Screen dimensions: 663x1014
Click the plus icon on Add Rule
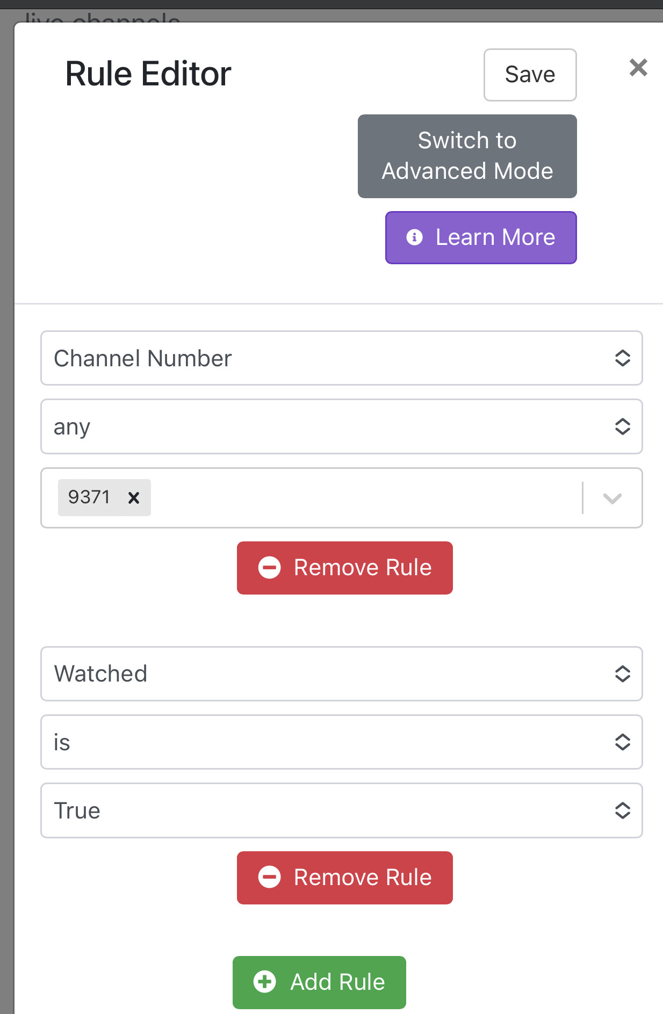pos(264,982)
